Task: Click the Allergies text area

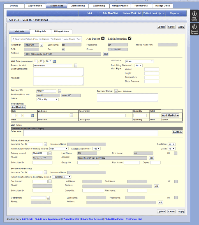Action: coord(59,81)
